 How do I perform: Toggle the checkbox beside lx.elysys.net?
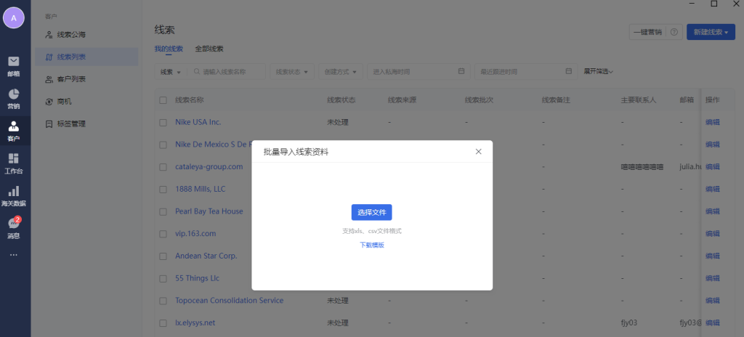pyautogui.click(x=163, y=322)
